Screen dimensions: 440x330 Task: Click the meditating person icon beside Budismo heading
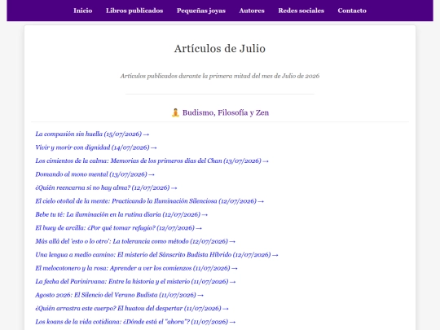175,112
